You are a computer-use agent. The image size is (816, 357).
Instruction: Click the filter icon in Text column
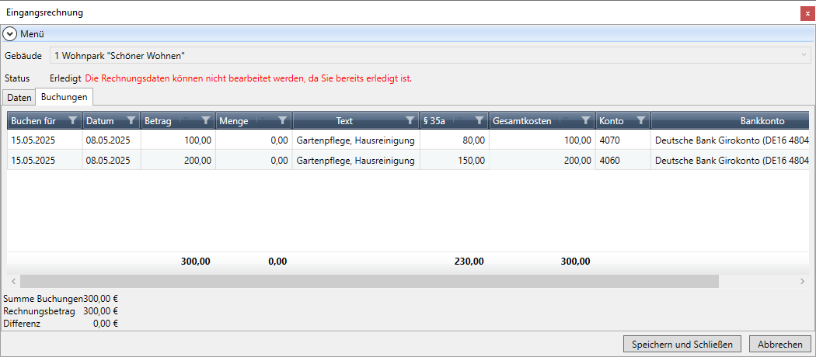tap(410, 120)
